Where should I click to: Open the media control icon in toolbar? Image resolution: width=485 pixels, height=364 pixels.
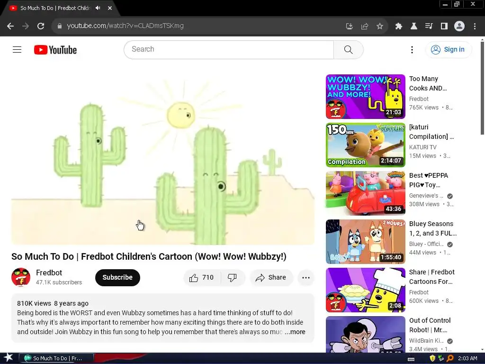coord(429,27)
